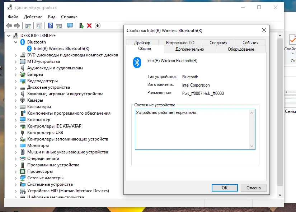The width and height of the screenshot is (296, 212).
Task: Select Программные устройства tree item
Action: click(x=53, y=165)
